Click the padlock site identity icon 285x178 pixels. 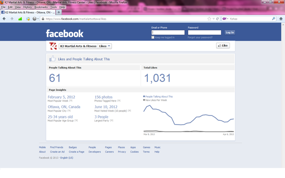click(x=43, y=19)
